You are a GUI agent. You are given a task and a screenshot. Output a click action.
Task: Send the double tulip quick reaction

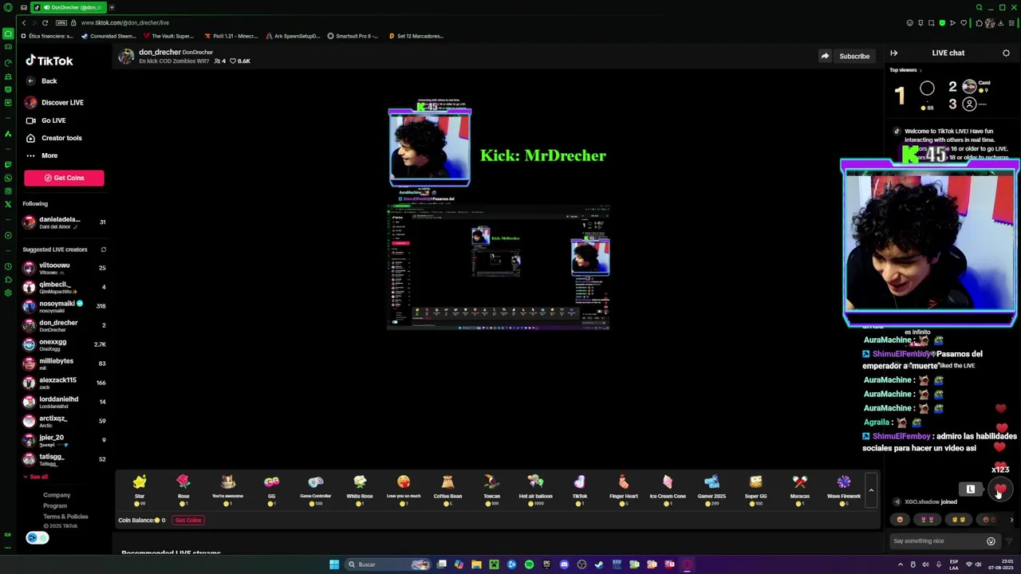928,520
